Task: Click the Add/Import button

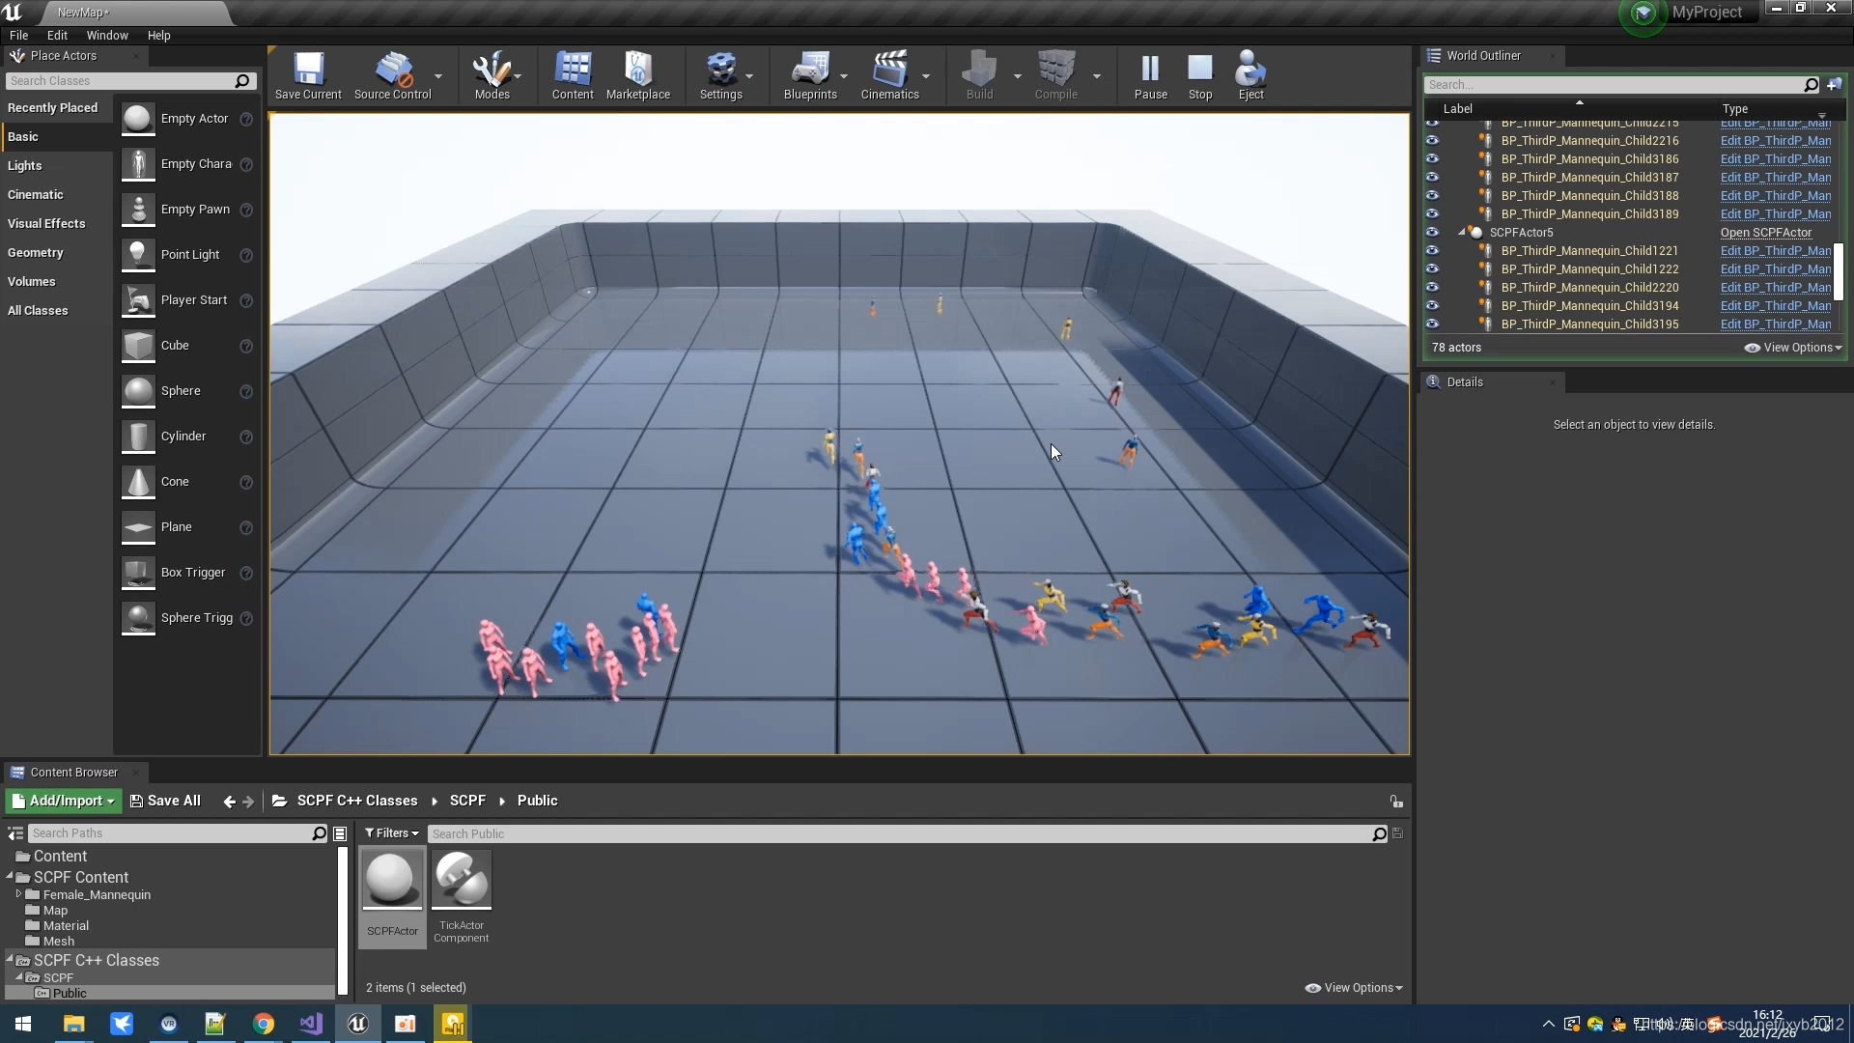Action: pyautogui.click(x=64, y=801)
